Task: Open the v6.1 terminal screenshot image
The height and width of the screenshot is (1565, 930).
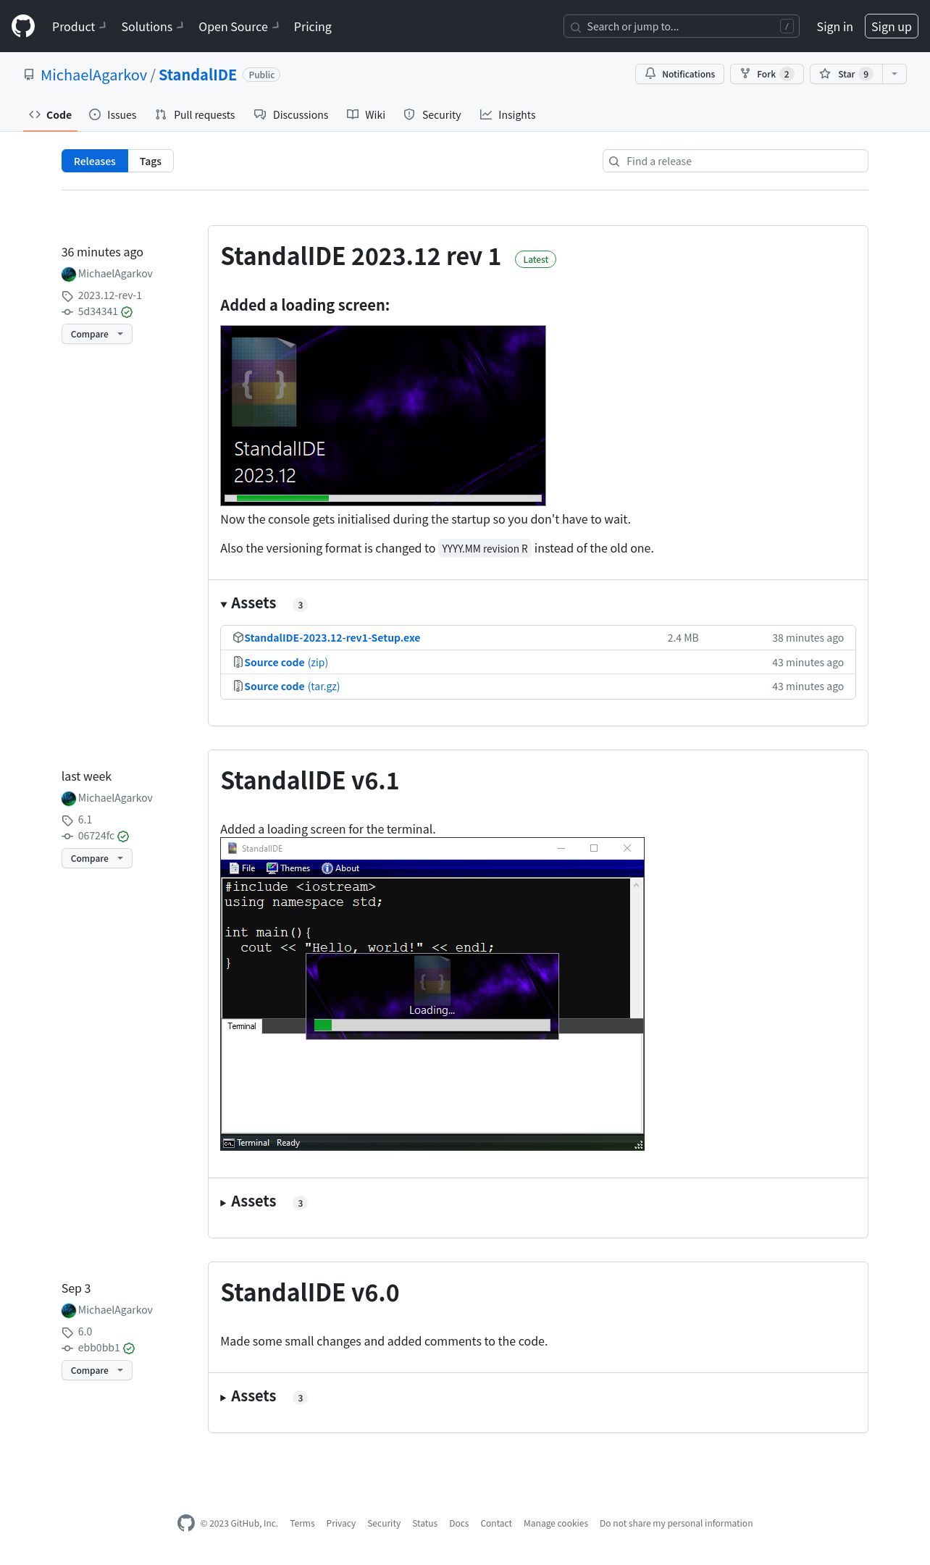Action: click(432, 994)
